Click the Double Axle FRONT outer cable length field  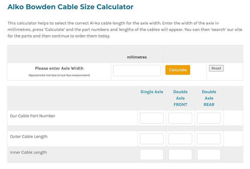point(180,139)
